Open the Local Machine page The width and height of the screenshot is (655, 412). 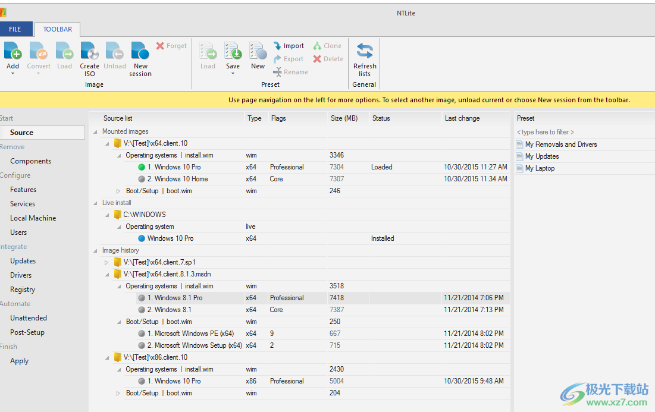[x=33, y=218]
